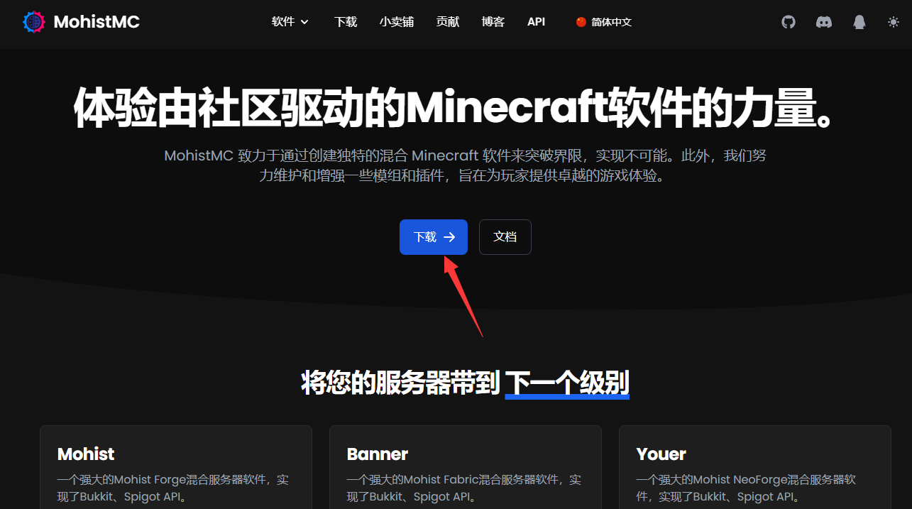The width and height of the screenshot is (912, 509).
Task: Open the 简体中文 language selector
Action: tap(604, 22)
